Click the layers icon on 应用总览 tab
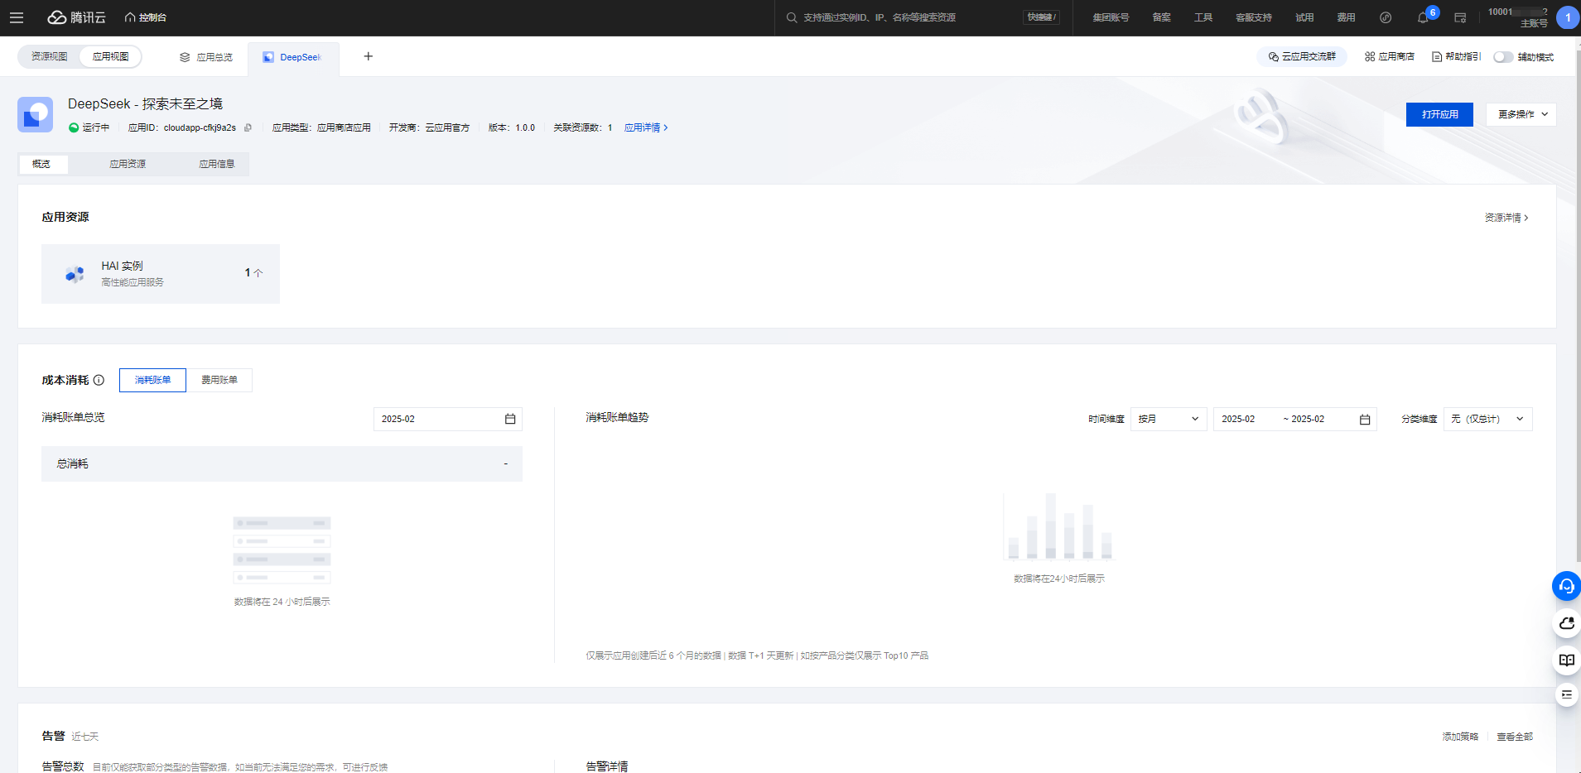This screenshot has height=773, width=1581. [x=185, y=57]
